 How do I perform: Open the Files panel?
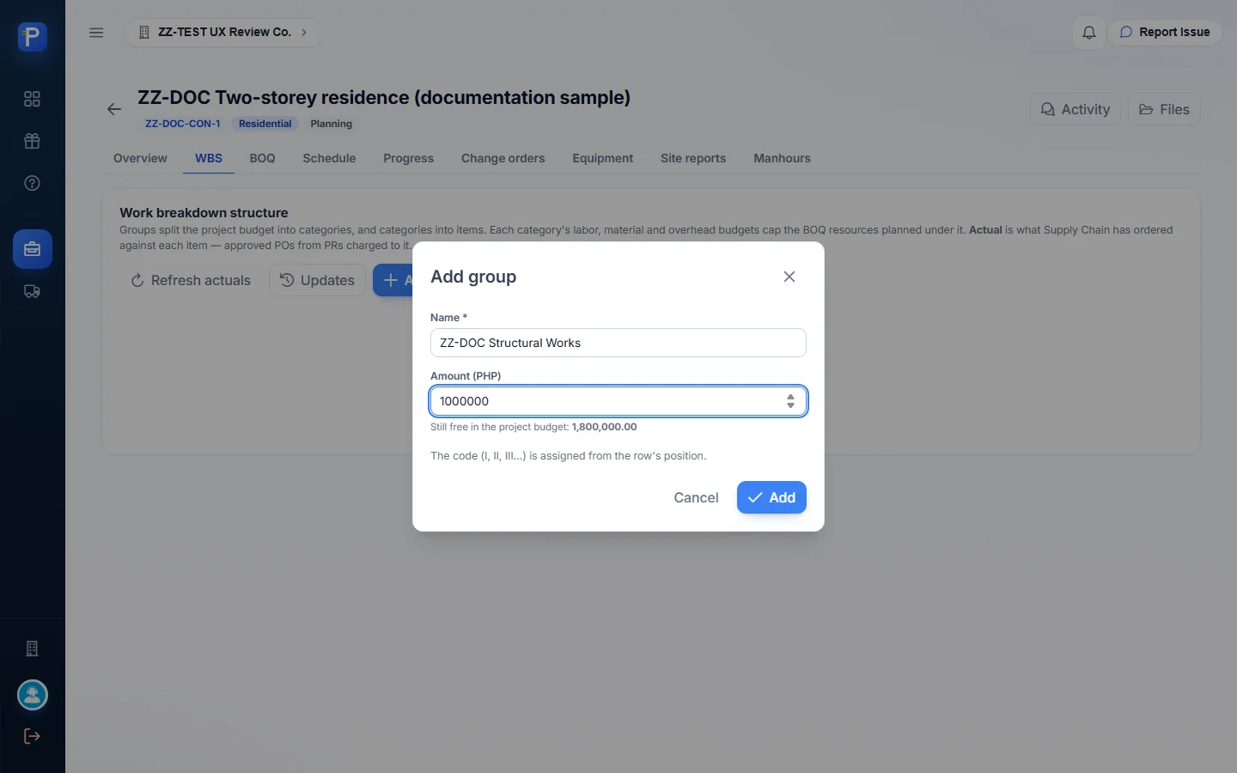pyautogui.click(x=1164, y=109)
